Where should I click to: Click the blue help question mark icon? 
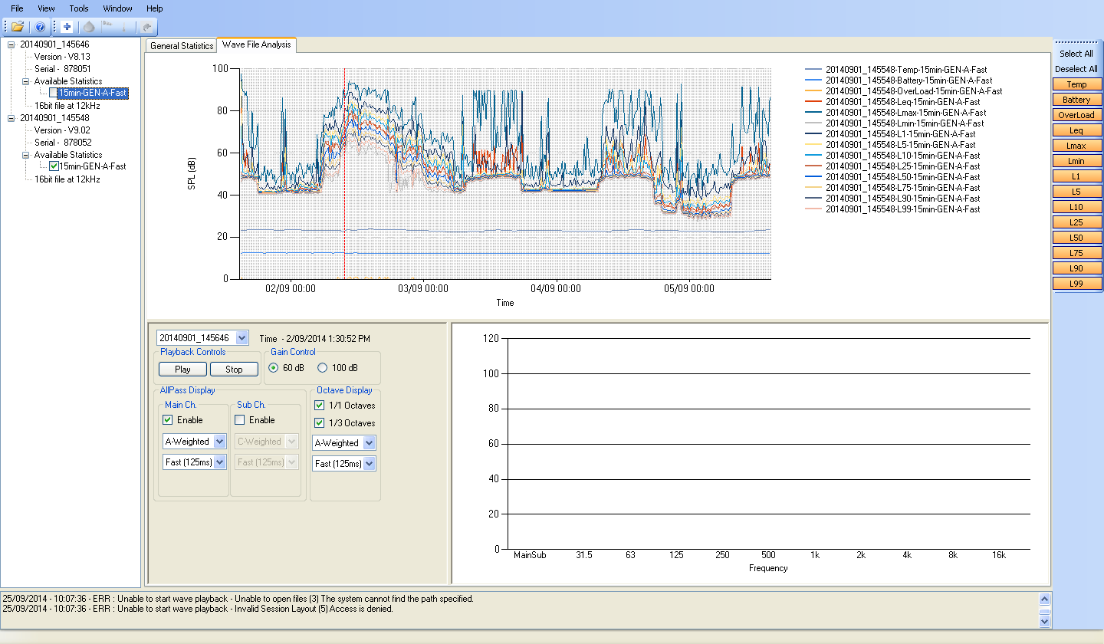click(40, 27)
